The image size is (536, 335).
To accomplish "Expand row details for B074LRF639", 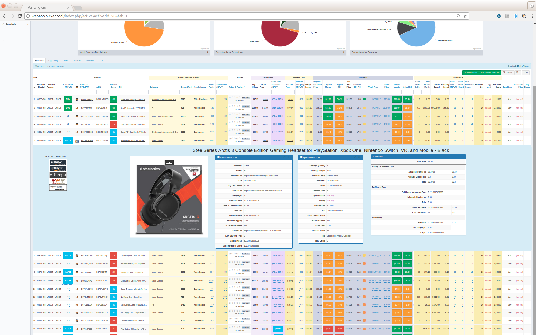I will click(x=77, y=329).
